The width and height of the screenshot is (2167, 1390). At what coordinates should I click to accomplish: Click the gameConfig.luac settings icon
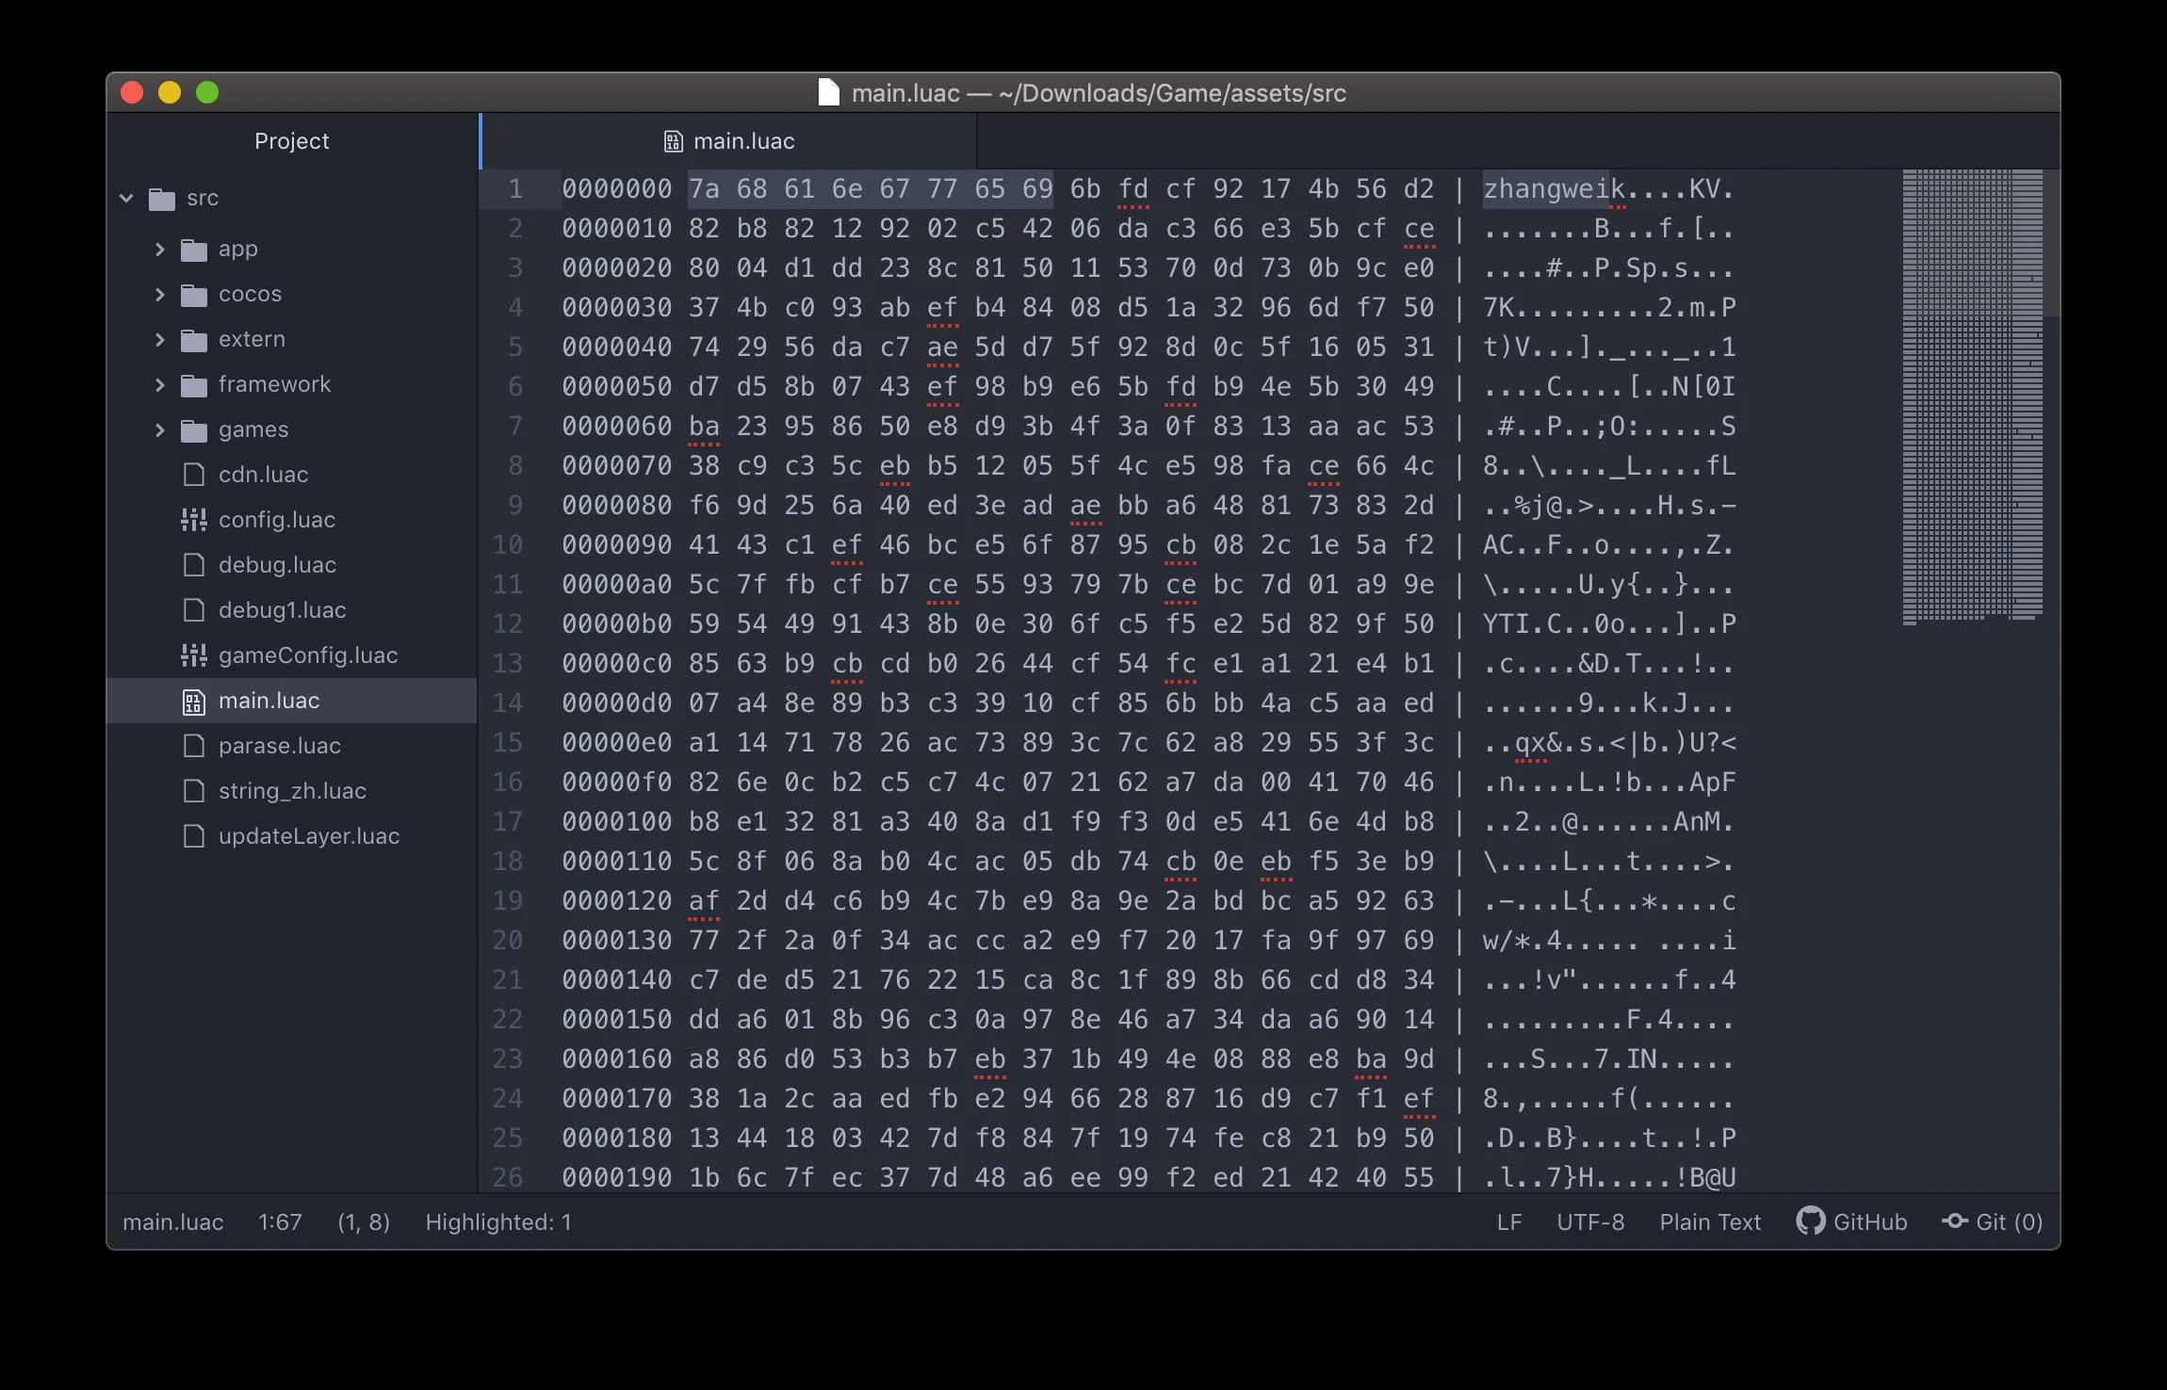(x=194, y=655)
